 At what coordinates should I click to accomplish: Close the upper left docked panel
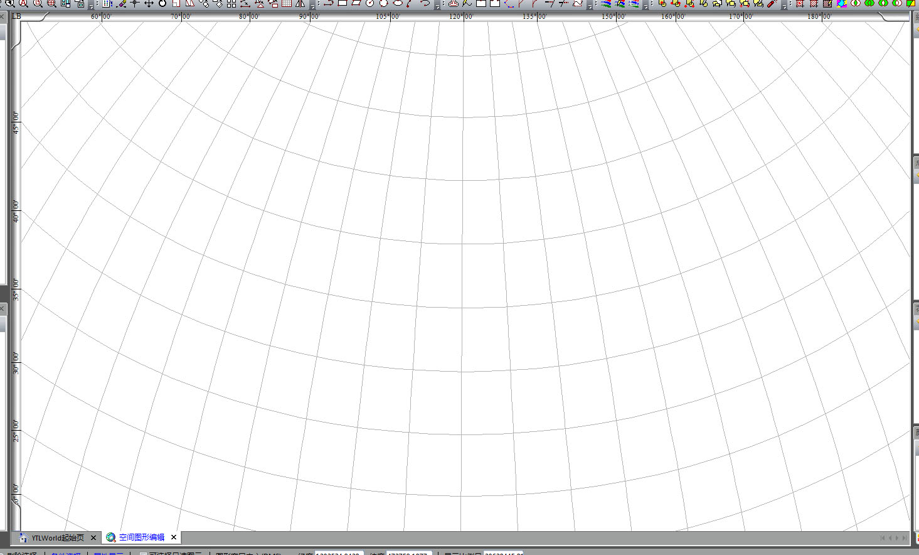pyautogui.click(x=3, y=17)
